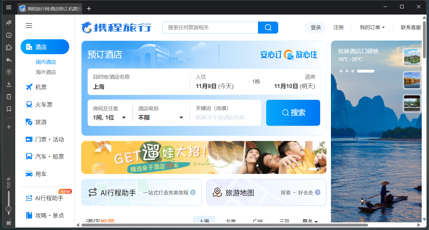Toggle the Ctrip sidebar with hamburger icon

coord(29,26)
